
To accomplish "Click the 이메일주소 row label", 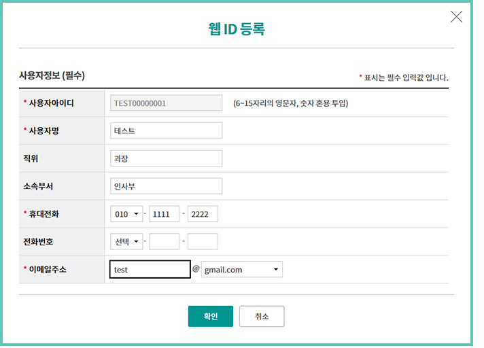I will pos(48,270).
